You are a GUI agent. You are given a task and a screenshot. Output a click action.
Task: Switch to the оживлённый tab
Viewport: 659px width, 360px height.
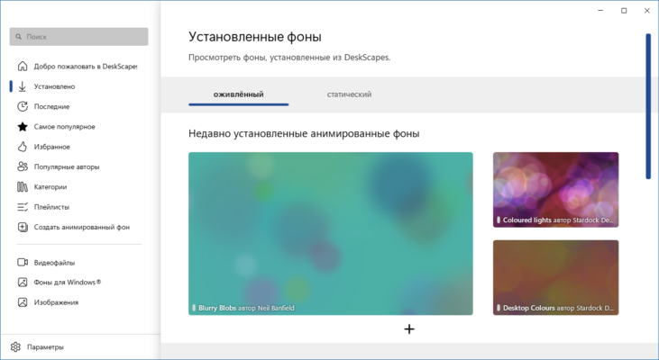(x=238, y=94)
